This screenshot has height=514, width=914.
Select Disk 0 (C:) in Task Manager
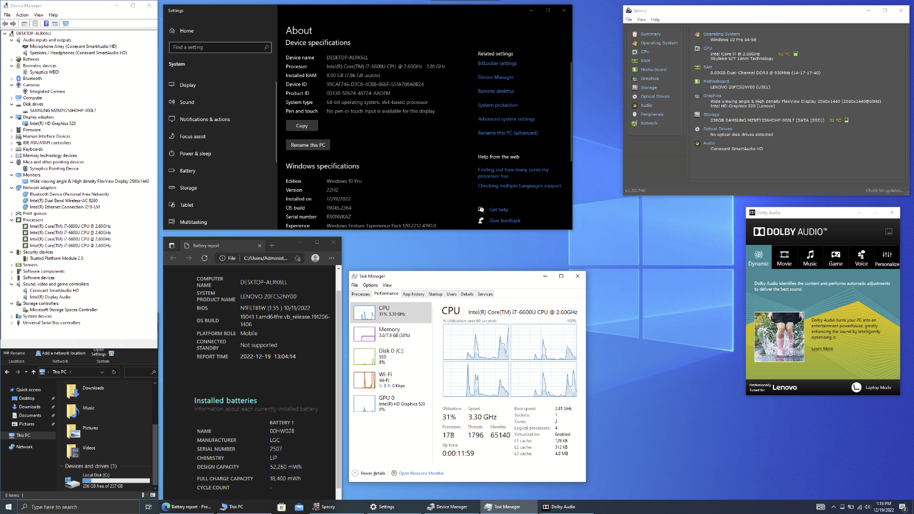click(391, 356)
